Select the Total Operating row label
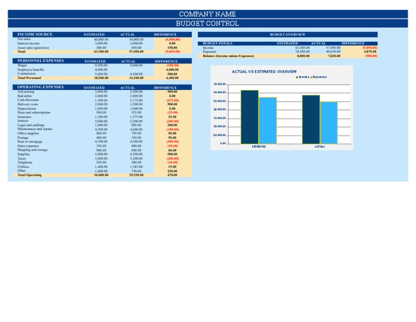416x322 pixels. tap(29, 175)
